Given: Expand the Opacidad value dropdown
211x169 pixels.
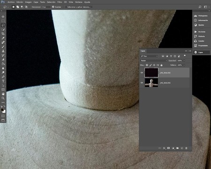Looking at the screenshot, I should point(184,61).
